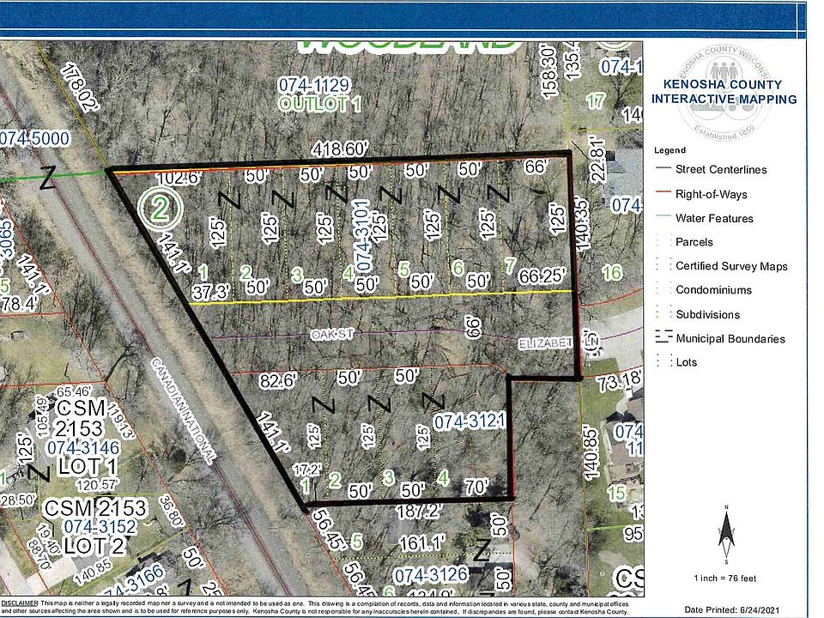
Task: Click parcel number 074-3121
Action: click(x=470, y=421)
